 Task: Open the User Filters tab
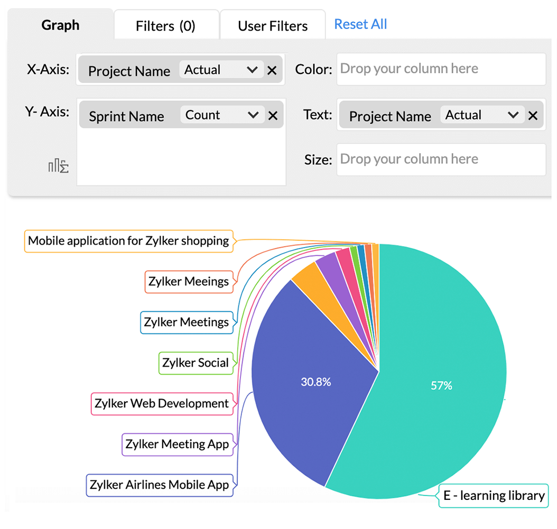(273, 25)
